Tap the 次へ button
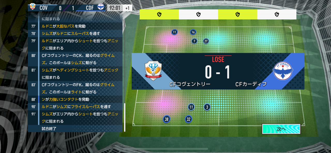 pyautogui.click(x=281, y=129)
